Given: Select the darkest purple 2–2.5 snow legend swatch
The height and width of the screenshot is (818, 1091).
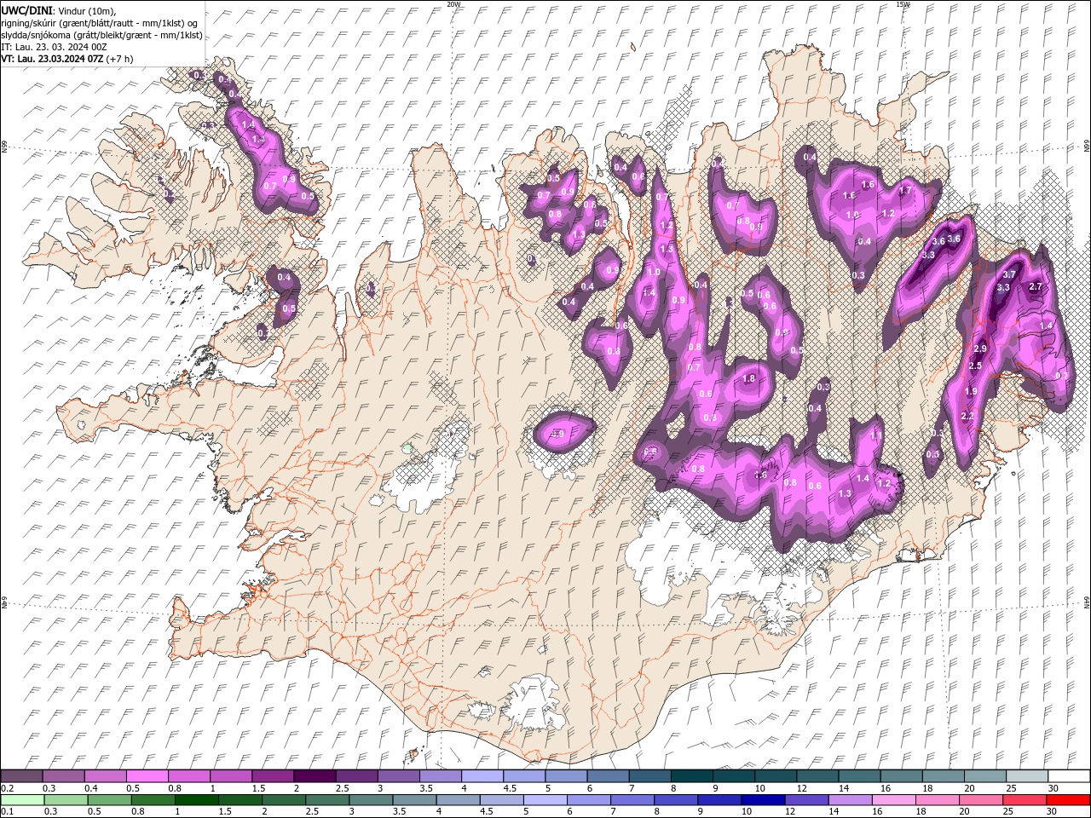Looking at the screenshot, I should 315,776.
